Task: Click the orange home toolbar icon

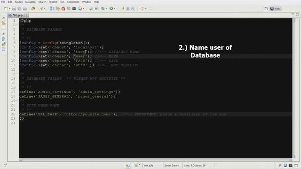Action: coord(63,8)
